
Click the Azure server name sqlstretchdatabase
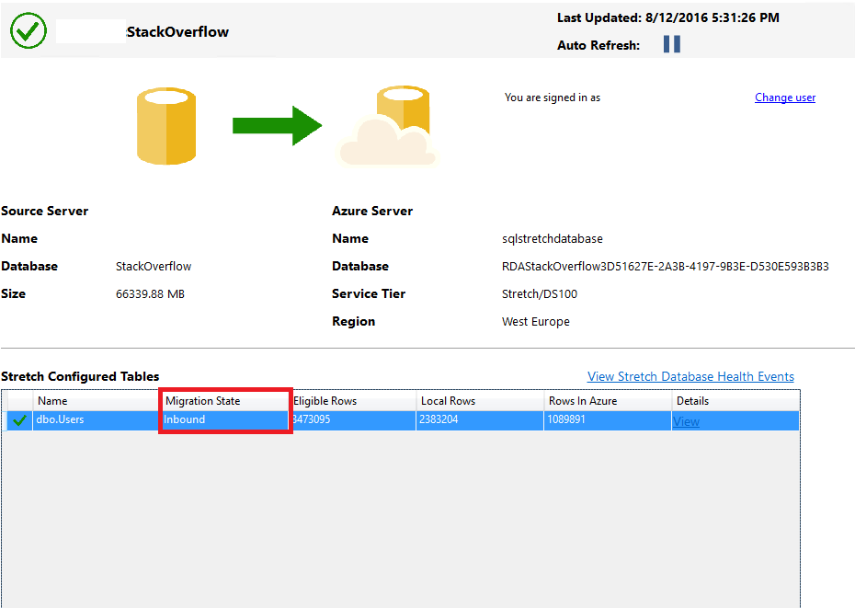(x=553, y=239)
